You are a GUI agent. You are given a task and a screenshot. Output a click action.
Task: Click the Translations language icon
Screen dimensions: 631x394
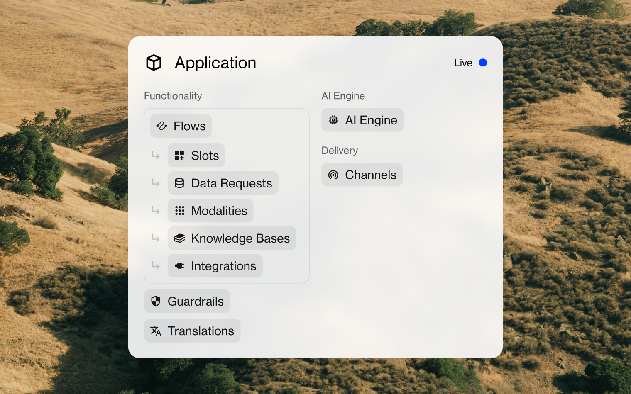(156, 331)
